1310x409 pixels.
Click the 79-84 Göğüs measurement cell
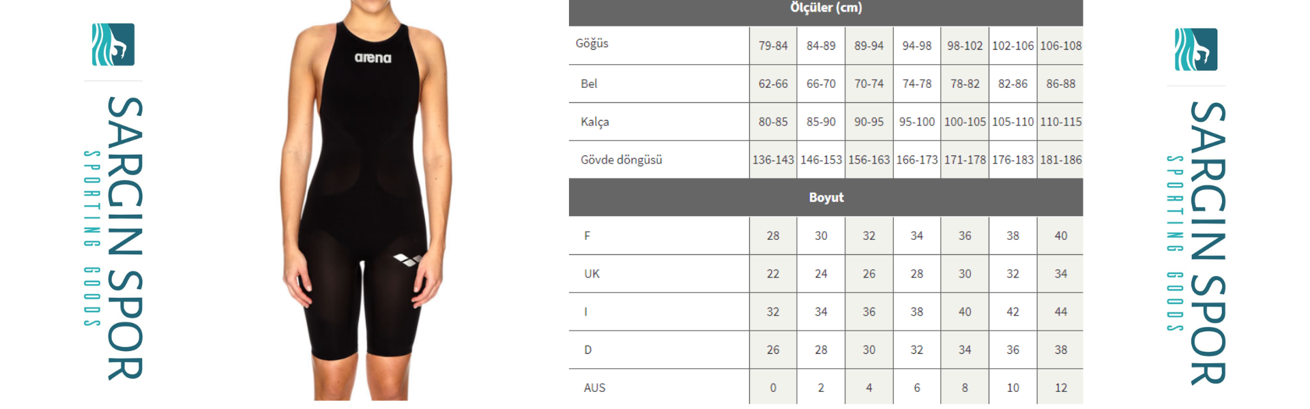pos(773,46)
